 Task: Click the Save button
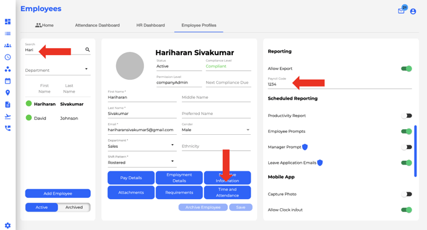(241, 207)
